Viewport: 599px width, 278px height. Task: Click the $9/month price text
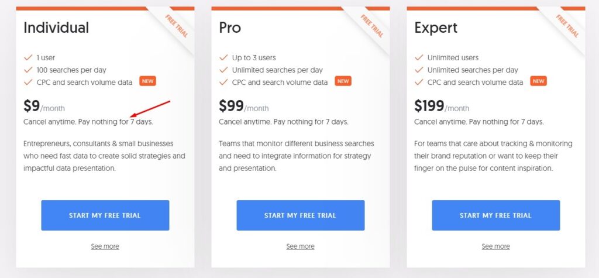tap(44, 107)
